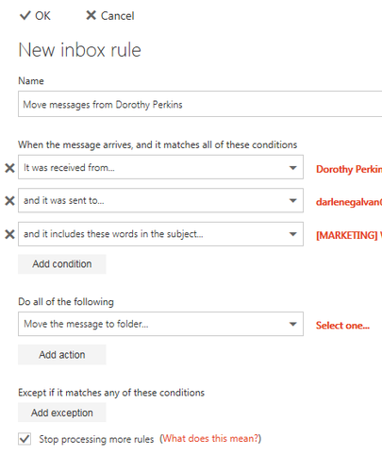Screen dimensions: 382x472
Task: Uncheck Stop processing more rules
Action: (25, 439)
